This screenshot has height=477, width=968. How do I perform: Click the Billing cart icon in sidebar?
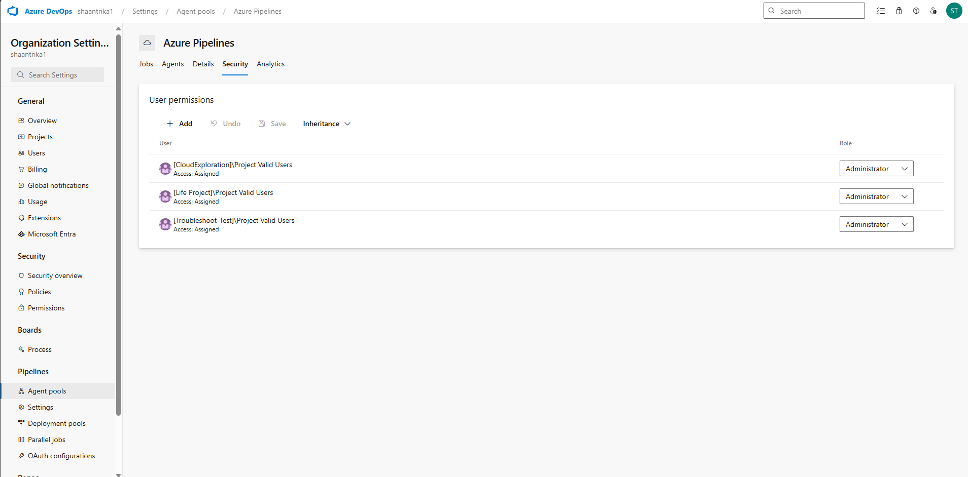pyautogui.click(x=21, y=169)
